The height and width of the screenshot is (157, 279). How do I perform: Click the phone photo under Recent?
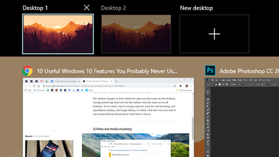click(49, 148)
